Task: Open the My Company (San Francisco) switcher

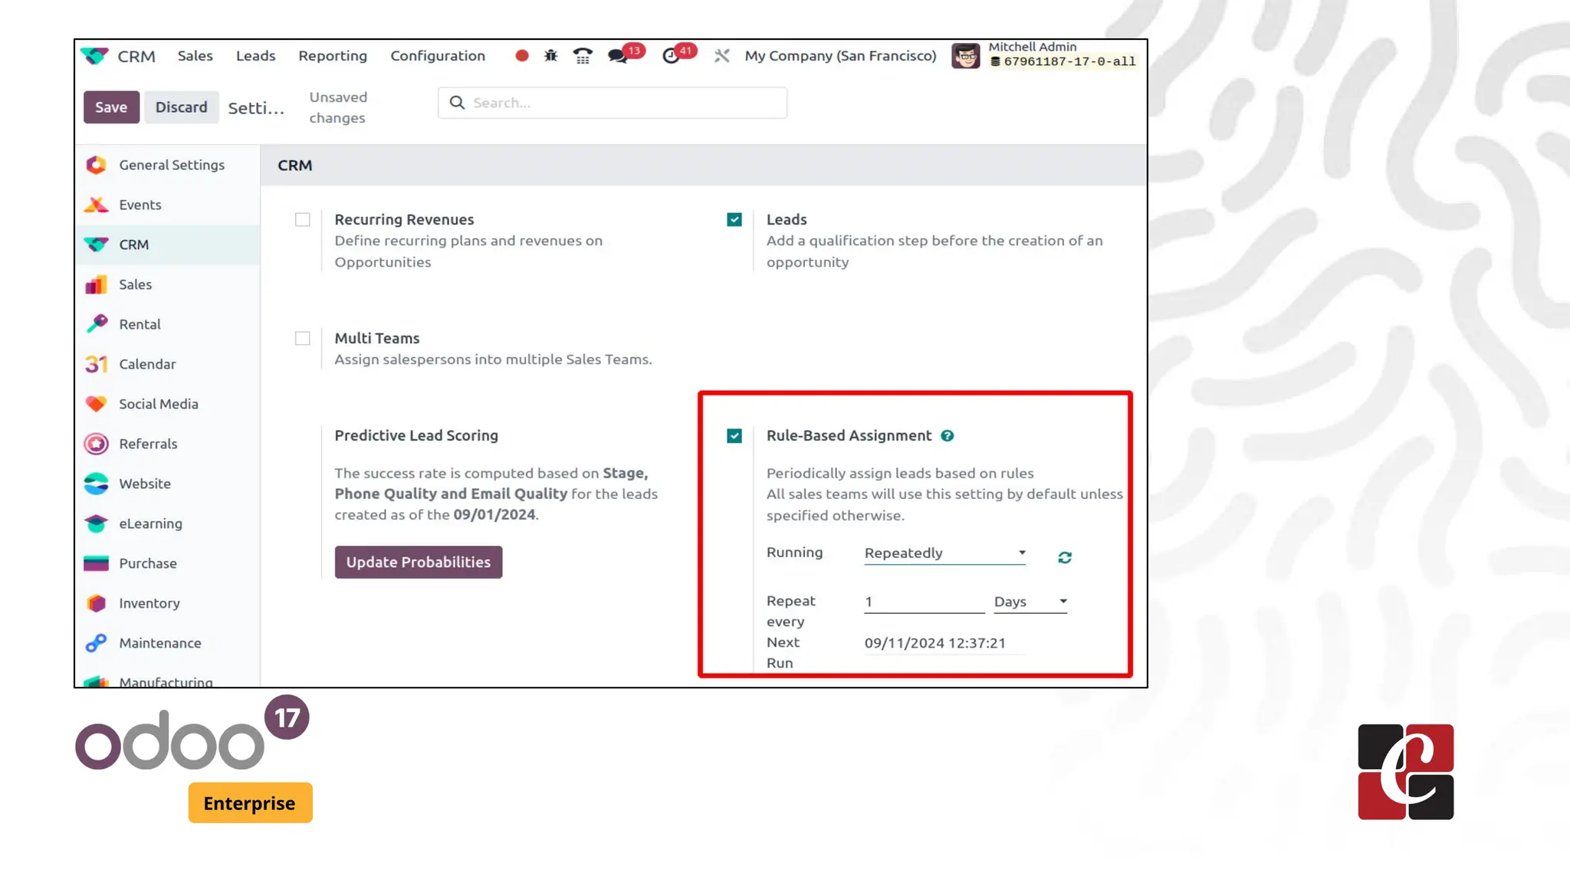Action: coord(840,56)
